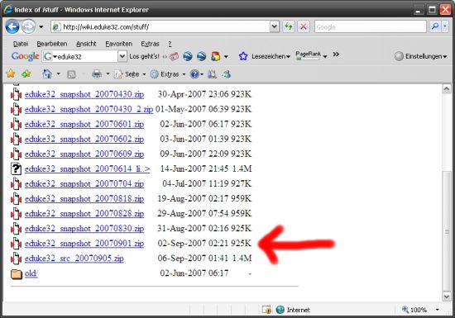Open the Print options dropdown arrow

click(x=108, y=74)
